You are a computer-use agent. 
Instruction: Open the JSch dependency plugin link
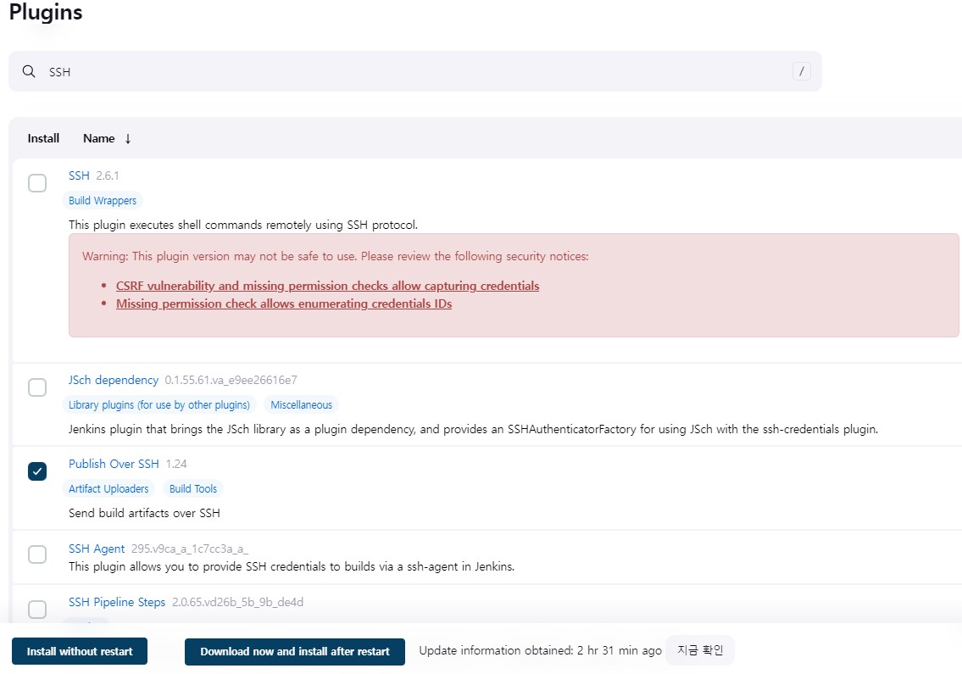pyautogui.click(x=114, y=380)
